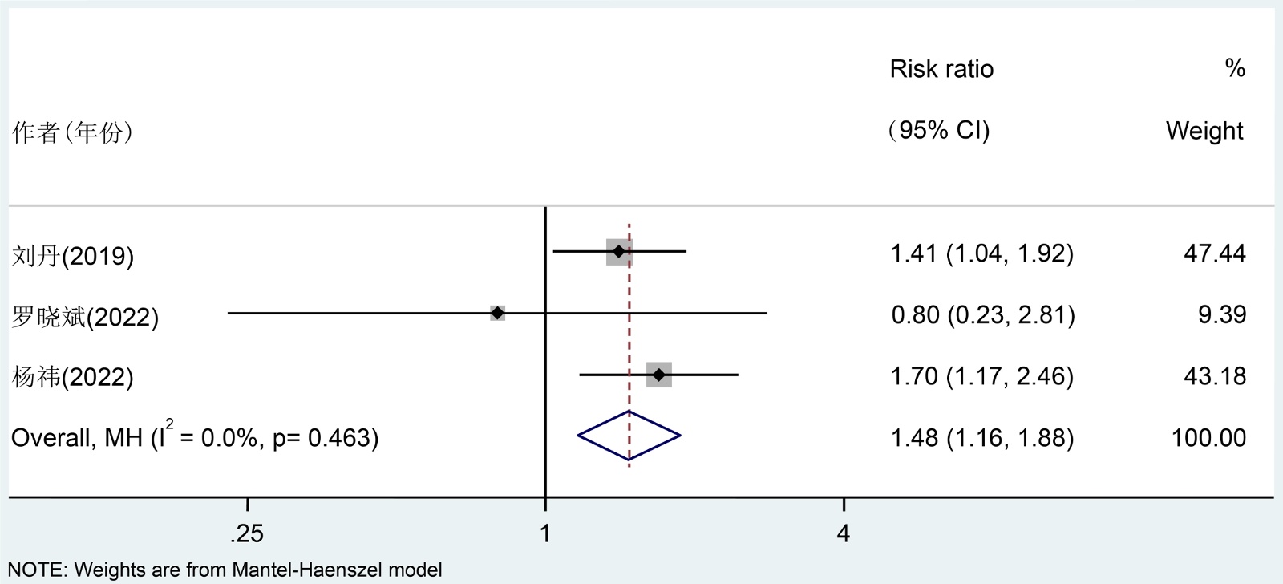This screenshot has height=584, width=1283.
Task: Click the 43.18 weight value
Action: [x=1215, y=376]
